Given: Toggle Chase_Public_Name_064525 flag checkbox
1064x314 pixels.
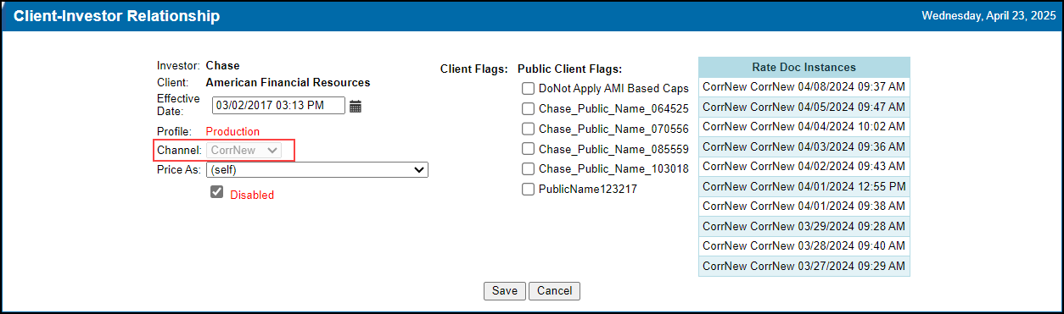Looking at the screenshot, I should 528,108.
